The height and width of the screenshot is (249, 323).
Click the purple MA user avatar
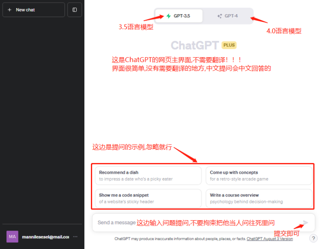[12, 237]
